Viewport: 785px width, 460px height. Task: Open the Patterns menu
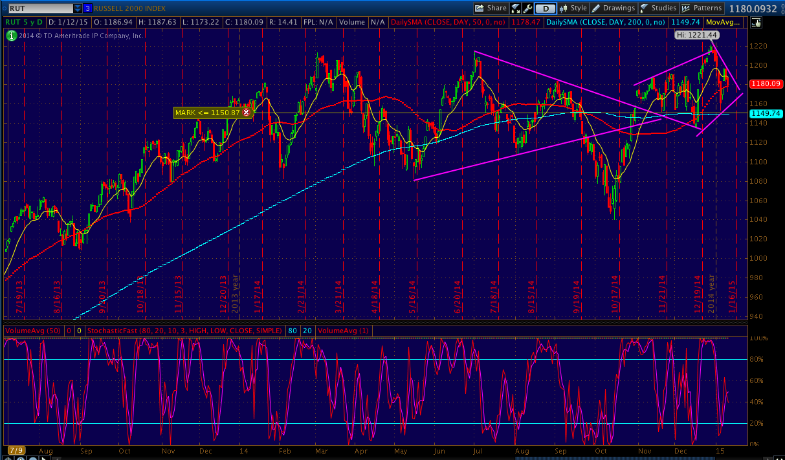[x=702, y=8]
